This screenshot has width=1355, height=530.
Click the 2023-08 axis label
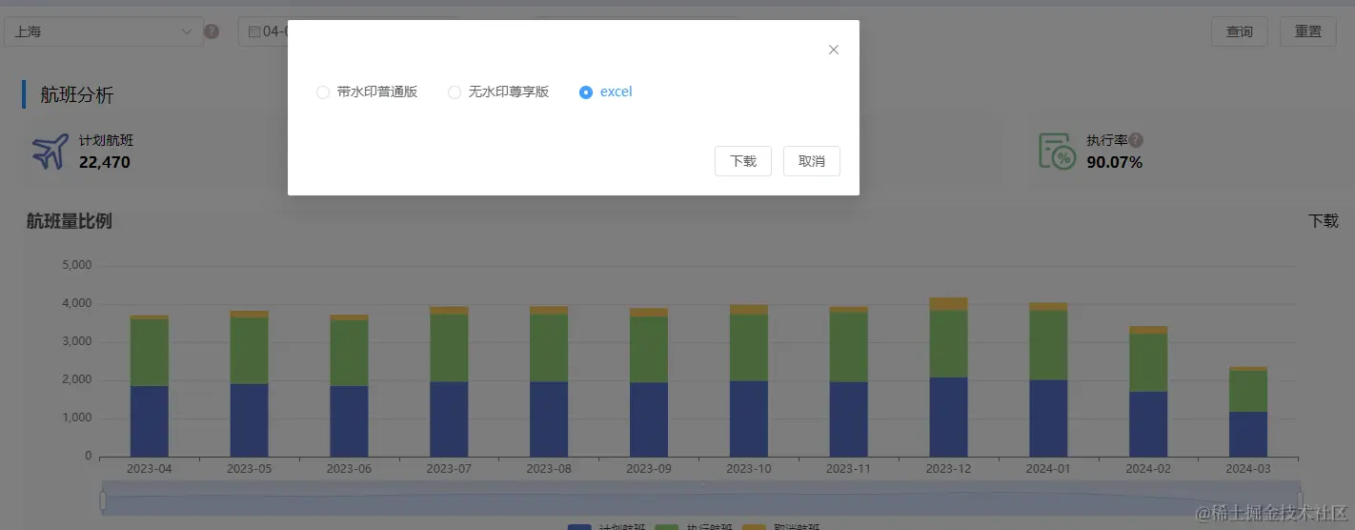[x=549, y=469]
